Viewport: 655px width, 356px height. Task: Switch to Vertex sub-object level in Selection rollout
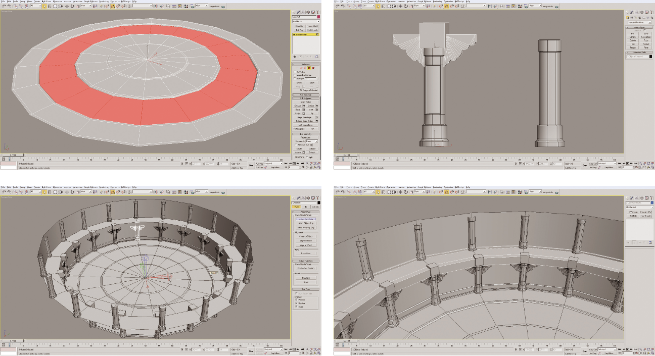pos(297,68)
